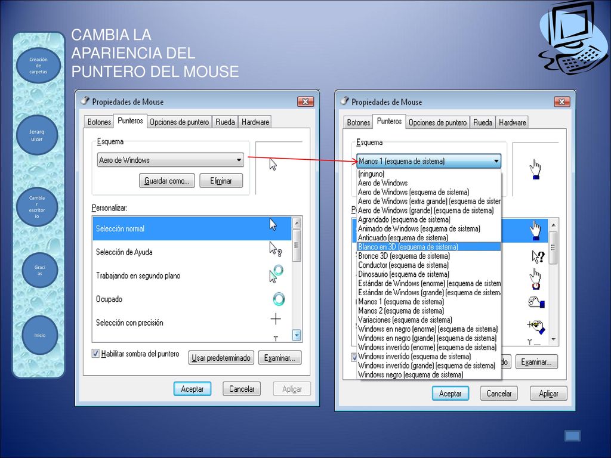This screenshot has height=458, width=611.
Task: Click the help arrow cursor icon in left list
Action: pyautogui.click(x=276, y=249)
